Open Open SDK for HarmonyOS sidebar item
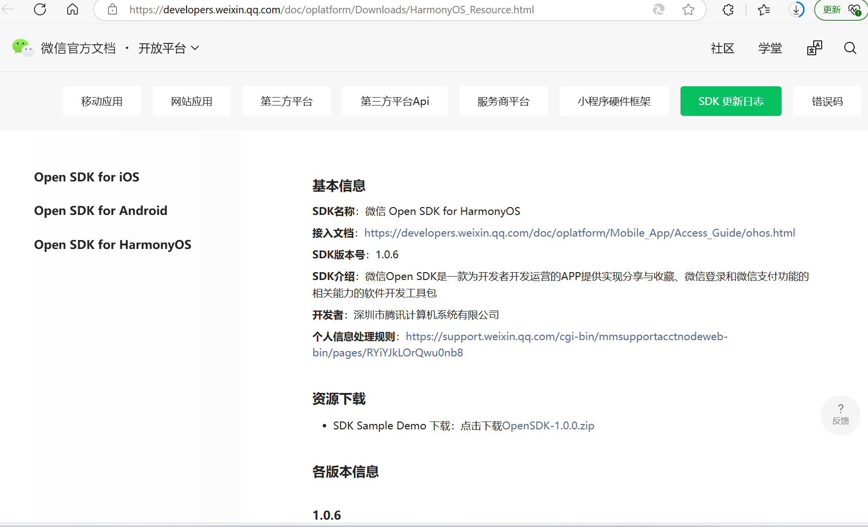The image size is (868, 527). click(x=113, y=245)
